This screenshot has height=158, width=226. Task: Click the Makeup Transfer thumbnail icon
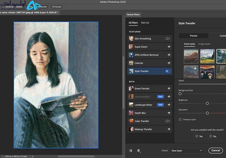131,129
